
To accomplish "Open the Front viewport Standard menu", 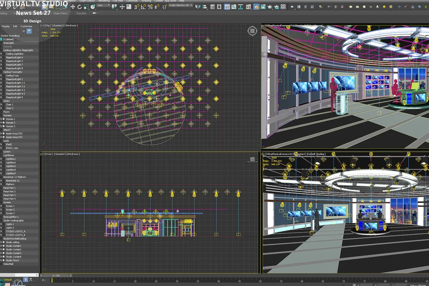I will [59, 154].
